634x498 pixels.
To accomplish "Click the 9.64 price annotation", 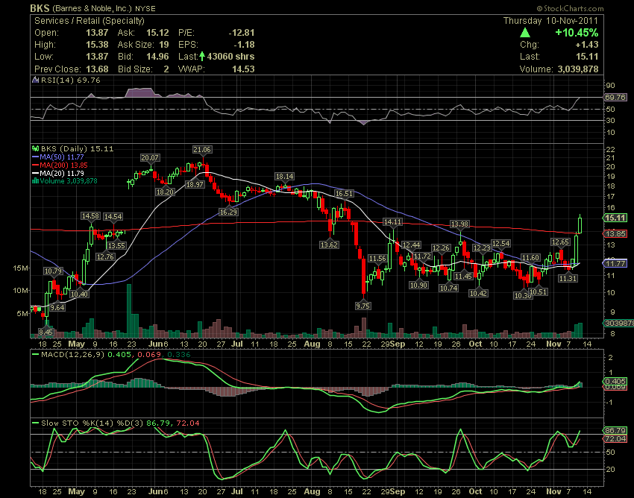I will pyautogui.click(x=57, y=307).
